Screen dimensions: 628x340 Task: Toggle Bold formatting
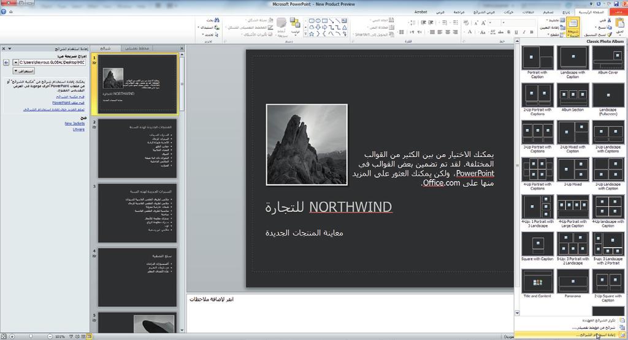pyautogui.click(x=532, y=32)
